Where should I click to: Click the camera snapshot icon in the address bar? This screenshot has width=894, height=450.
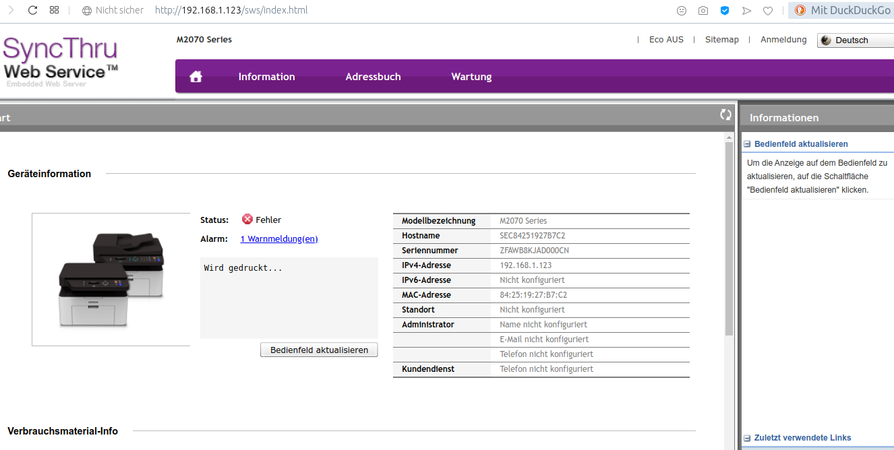[x=703, y=10]
